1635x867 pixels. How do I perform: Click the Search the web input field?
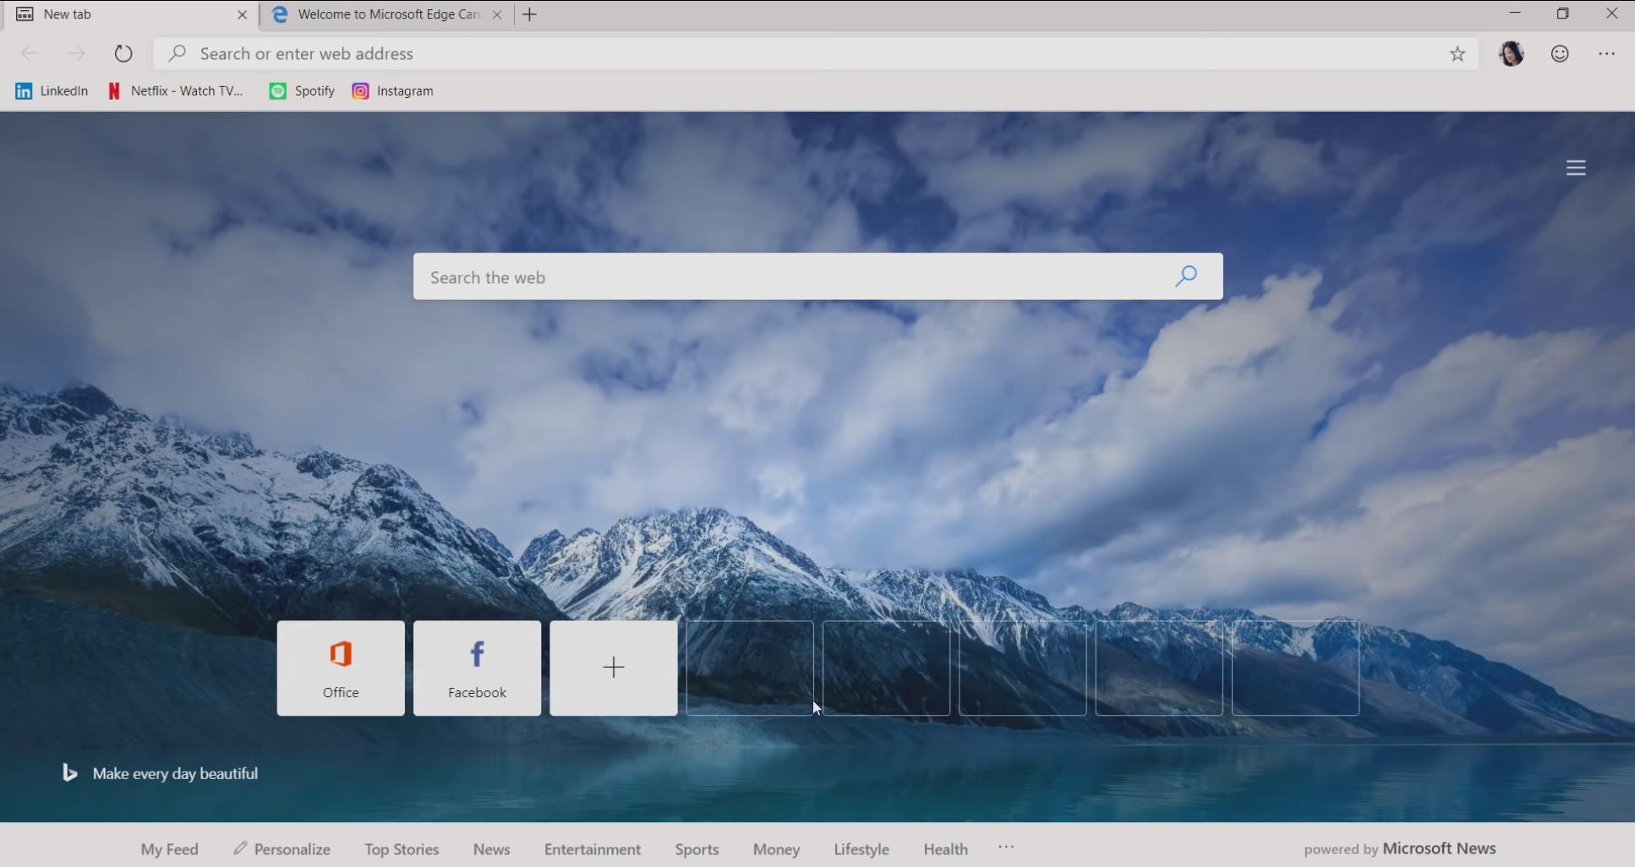tap(795, 276)
